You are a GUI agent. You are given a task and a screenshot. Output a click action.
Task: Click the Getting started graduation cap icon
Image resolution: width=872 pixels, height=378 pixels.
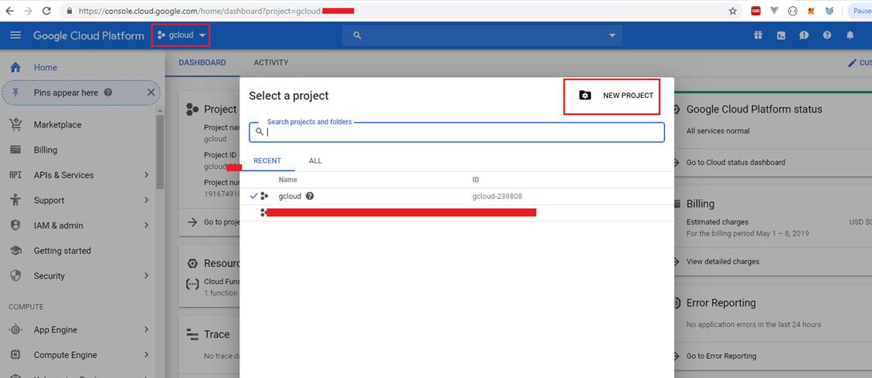pos(15,251)
